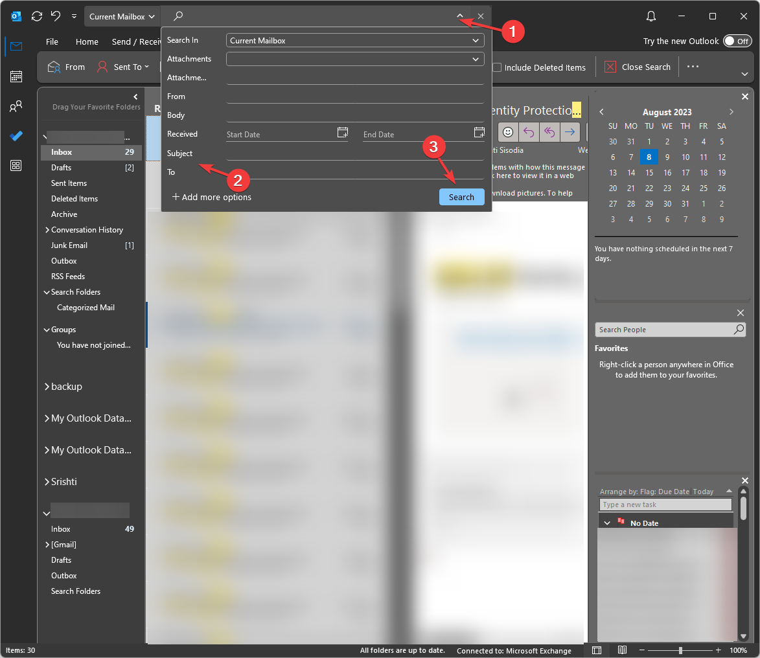Go to next month in calendar
Image resolution: width=760 pixels, height=658 pixels.
tap(731, 112)
